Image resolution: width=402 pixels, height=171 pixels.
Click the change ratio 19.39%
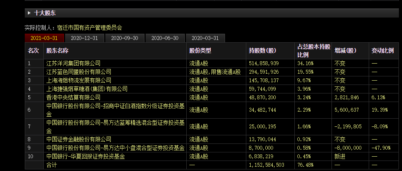380,110
